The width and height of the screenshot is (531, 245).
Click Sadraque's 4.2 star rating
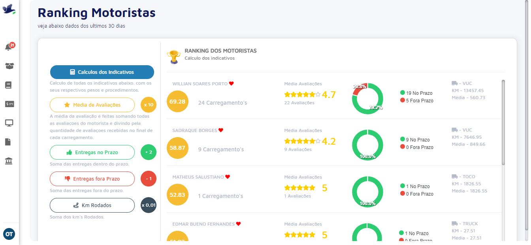click(x=310, y=141)
